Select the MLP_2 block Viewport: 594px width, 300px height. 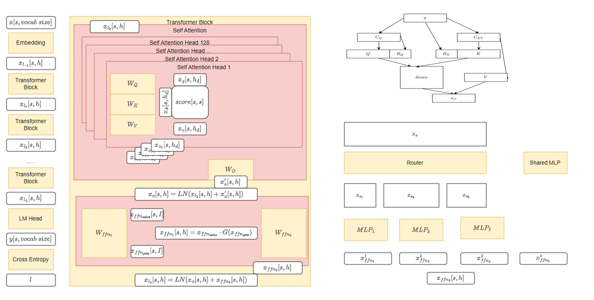coord(421,230)
